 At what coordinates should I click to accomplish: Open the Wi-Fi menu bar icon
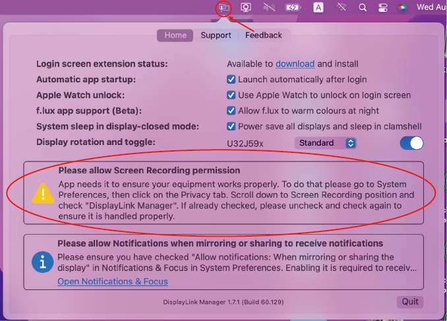(x=341, y=8)
